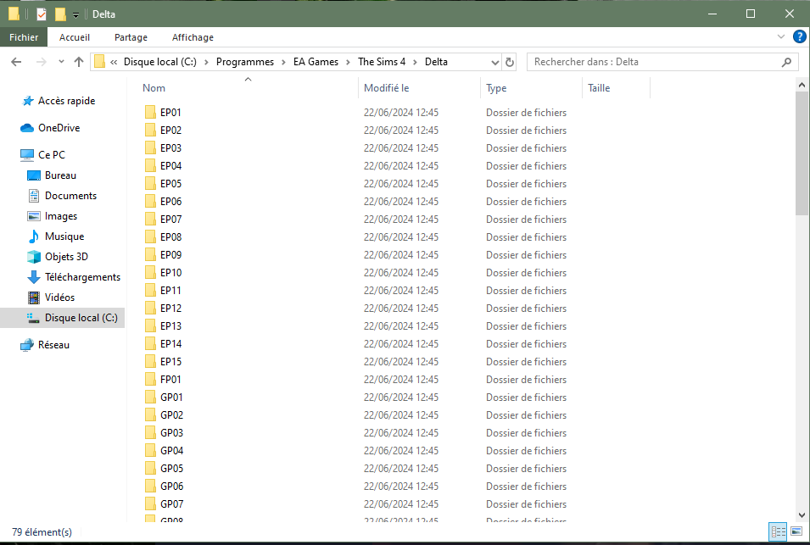Open the Help question mark icon
The height and width of the screenshot is (545, 810).
pyautogui.click(x=799, y=37)
